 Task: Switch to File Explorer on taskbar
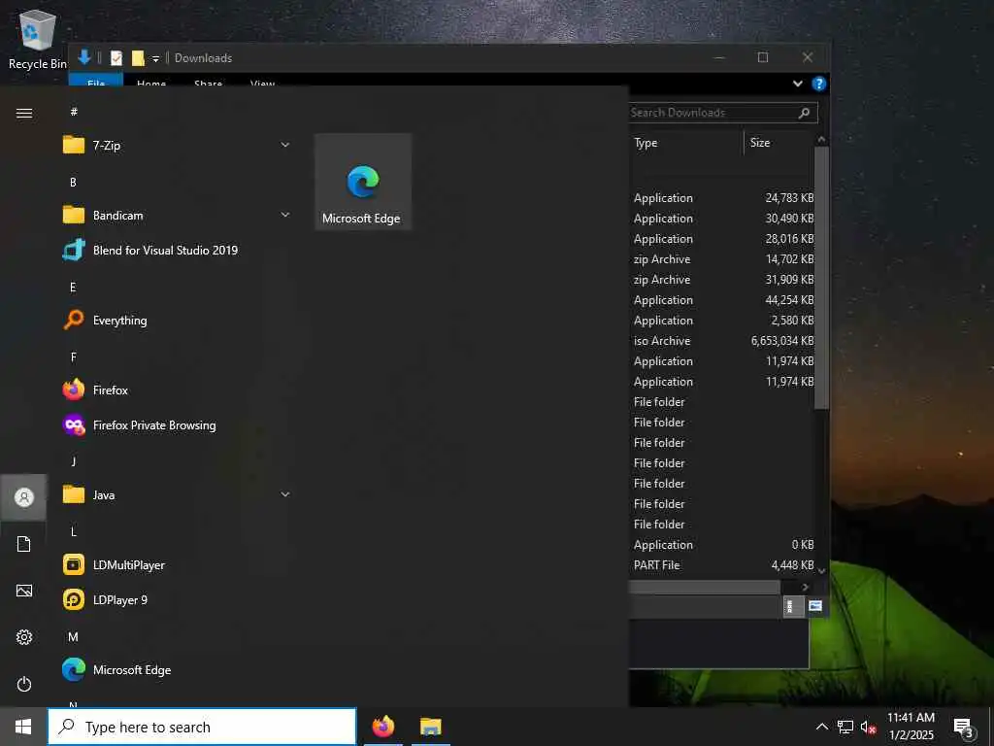[x=430, y=727]
